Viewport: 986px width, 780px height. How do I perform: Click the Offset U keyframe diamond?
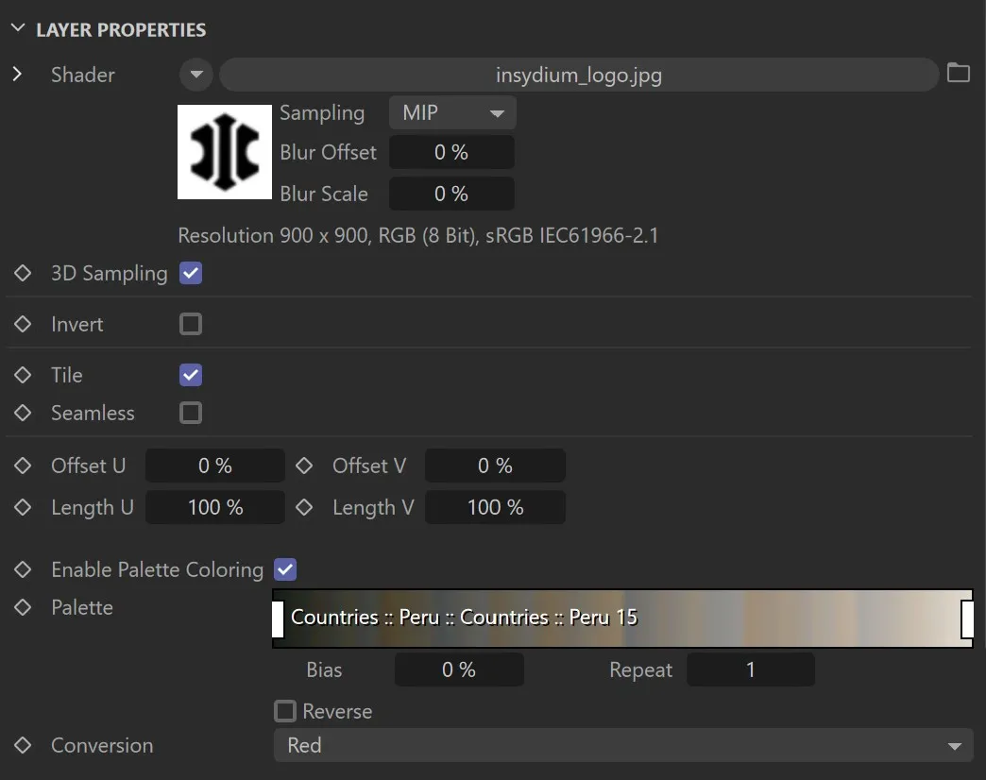click(24, 466)
